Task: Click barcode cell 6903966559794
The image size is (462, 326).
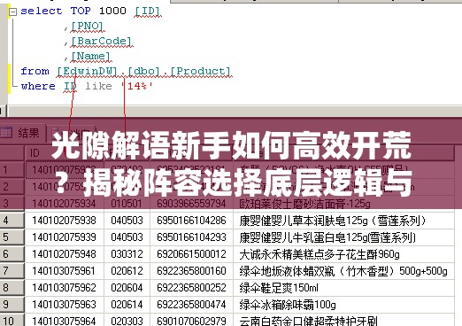Action: (x=191, y=204)
